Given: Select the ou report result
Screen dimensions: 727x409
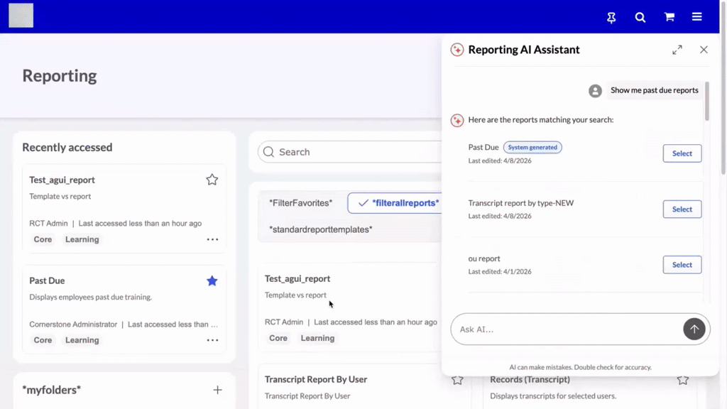Looking at the screenshot, I should (682, 265).
